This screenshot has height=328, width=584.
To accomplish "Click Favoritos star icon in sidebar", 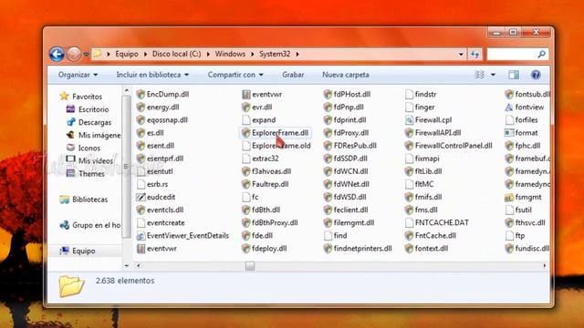I will [x=64, y=97].
